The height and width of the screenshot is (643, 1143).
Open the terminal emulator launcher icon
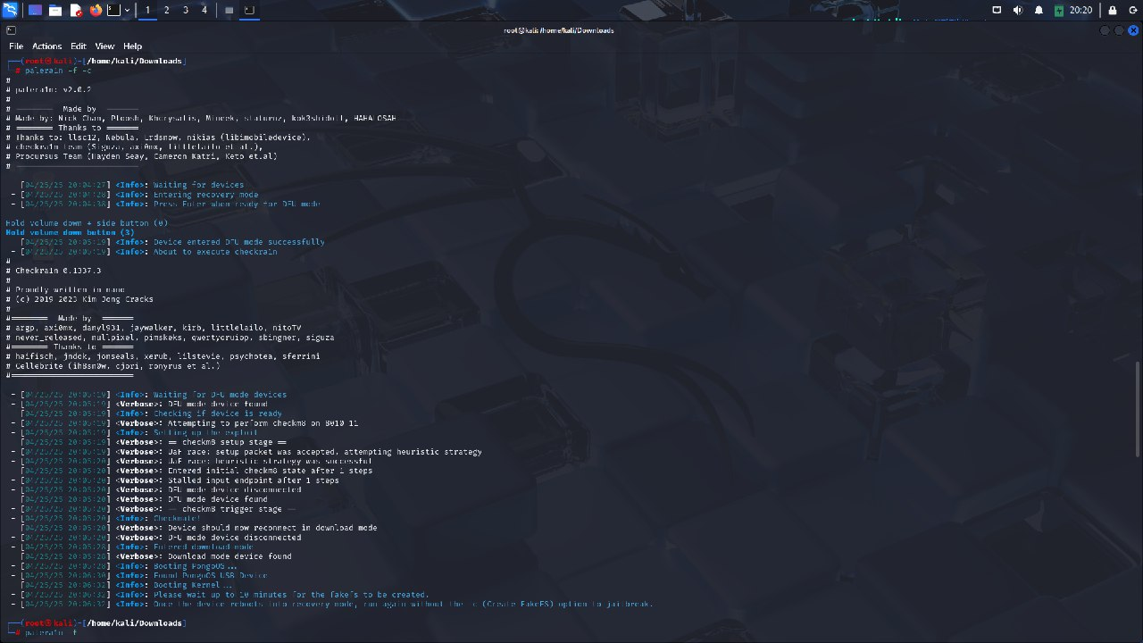pyautogui.click(x=113, y=10)
